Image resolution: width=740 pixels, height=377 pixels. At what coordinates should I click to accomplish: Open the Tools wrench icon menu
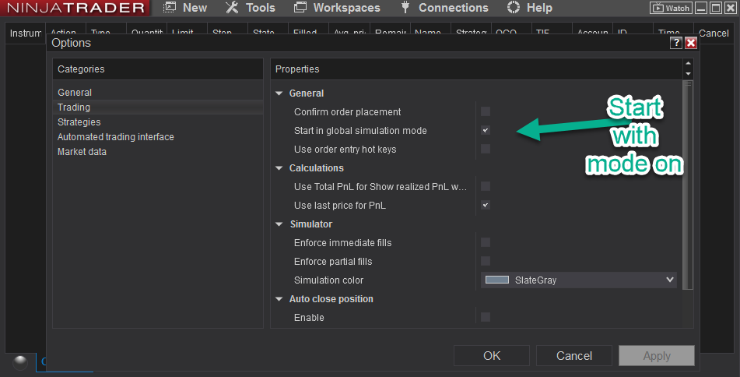(232, 8)
